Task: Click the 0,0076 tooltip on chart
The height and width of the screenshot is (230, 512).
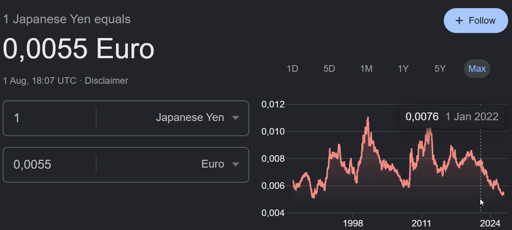Action: pyautogui.click(x=452, y=117)
